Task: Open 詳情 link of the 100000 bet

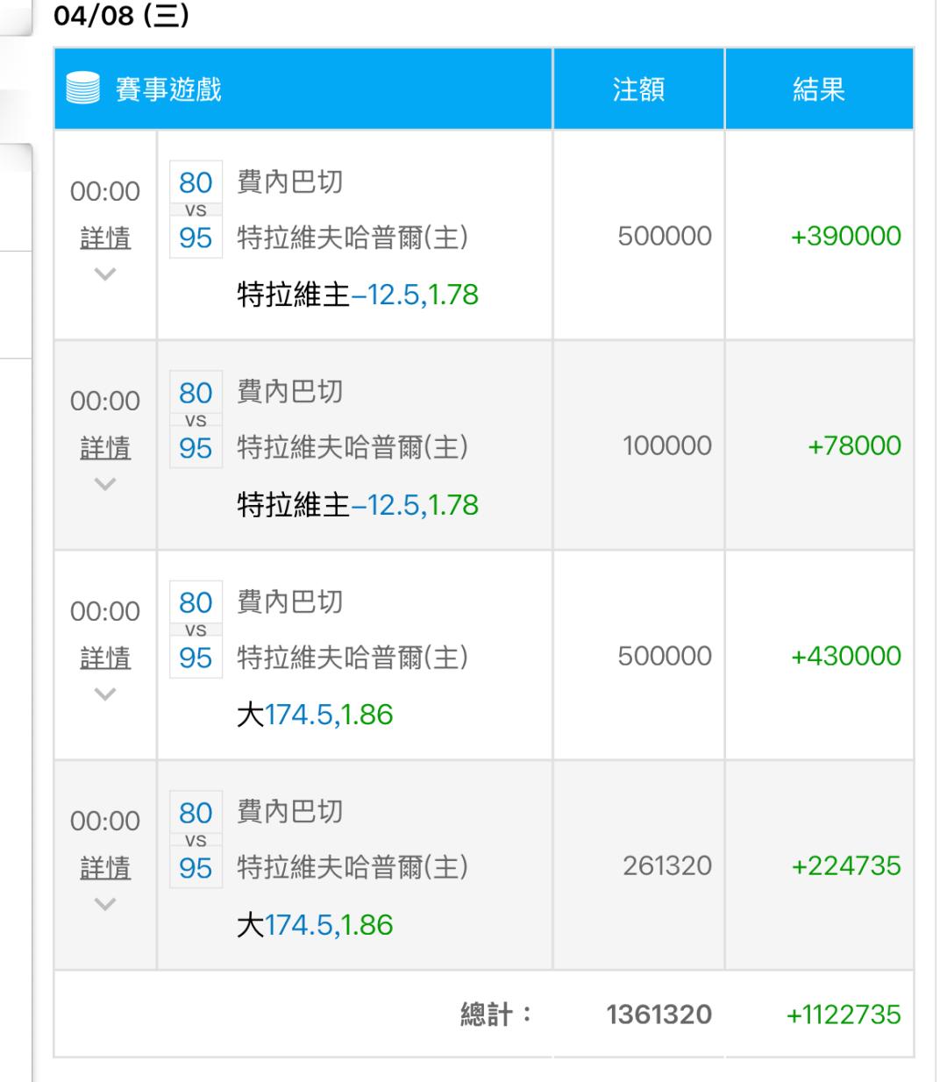Action: point(105,448)
